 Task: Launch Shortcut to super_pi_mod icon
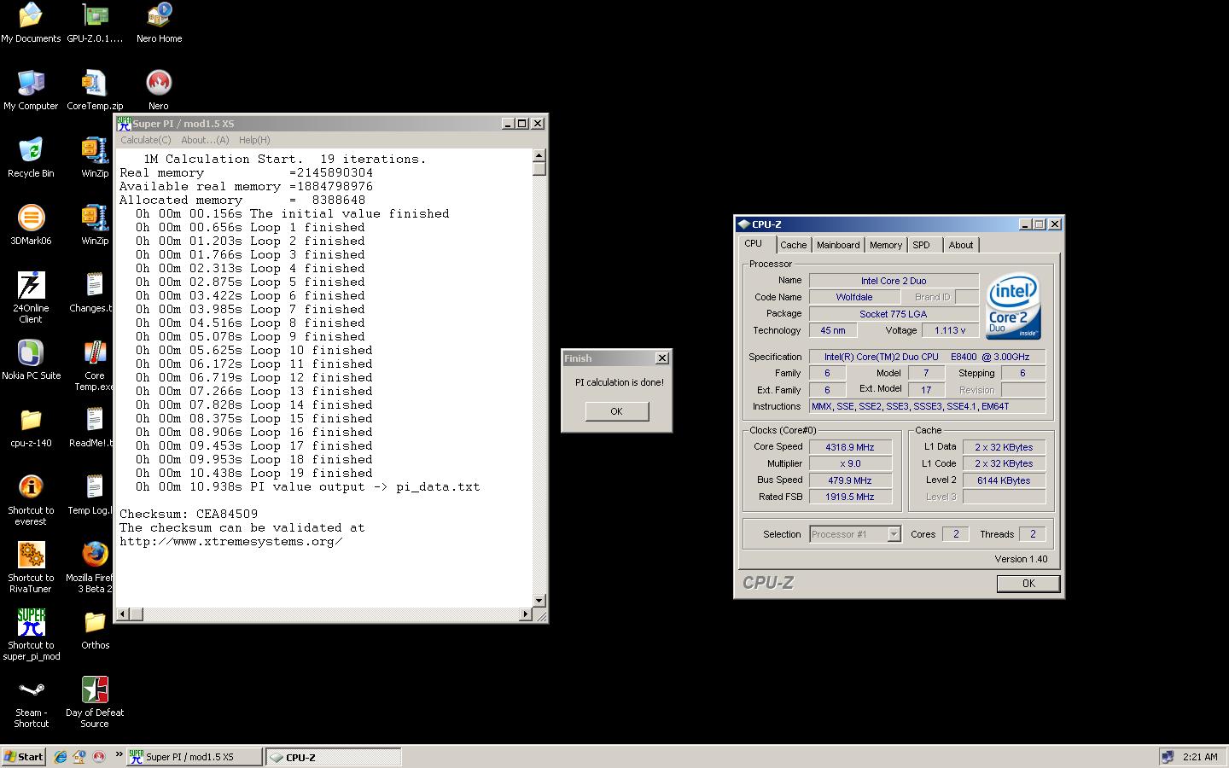pos(31,635)
